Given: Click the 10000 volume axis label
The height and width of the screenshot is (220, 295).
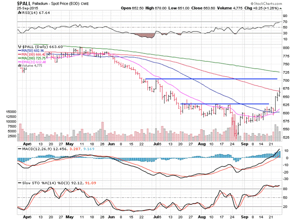Looking at the screenshot, I should (x=11, y=122).
